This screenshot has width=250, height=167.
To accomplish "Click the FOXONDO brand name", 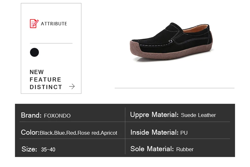I will coord(57,116).
